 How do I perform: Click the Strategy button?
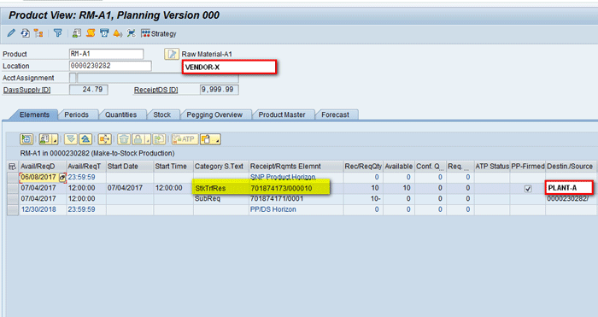[159, 33]
